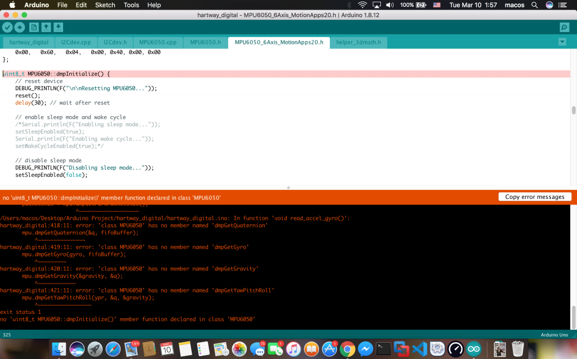Screen dimensions: 577x359
Task: Open the Arduino application menu
Action: click(x=37, y=5)
